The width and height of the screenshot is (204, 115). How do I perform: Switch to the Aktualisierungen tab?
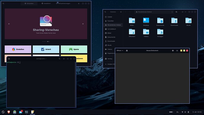63,4
